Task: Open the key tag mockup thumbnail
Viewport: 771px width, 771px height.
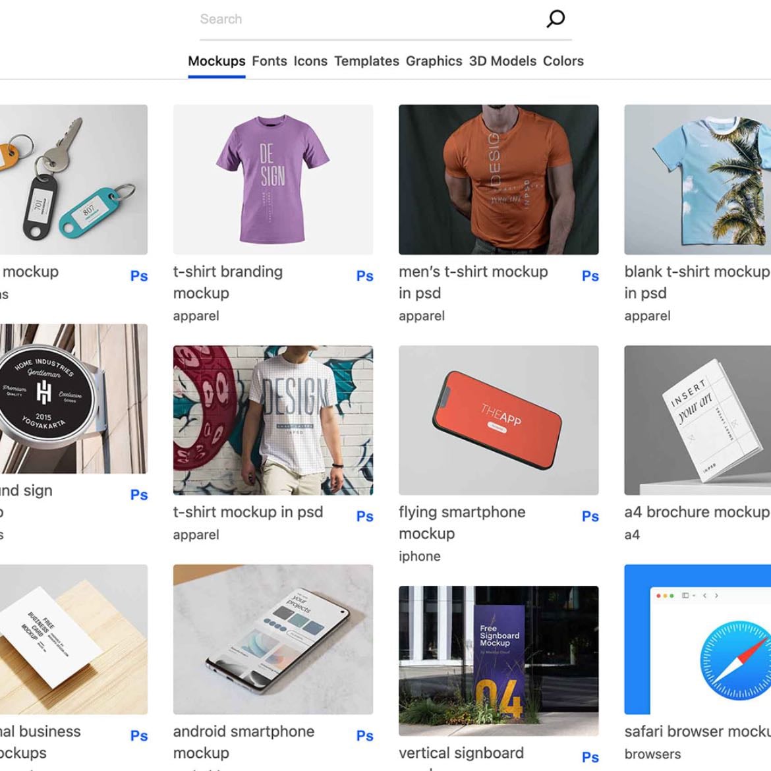Action: click(74, 179)
